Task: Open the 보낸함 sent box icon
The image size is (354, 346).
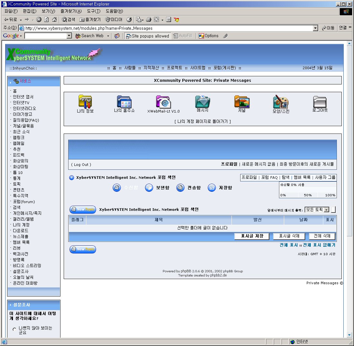Action: [149, 188]
